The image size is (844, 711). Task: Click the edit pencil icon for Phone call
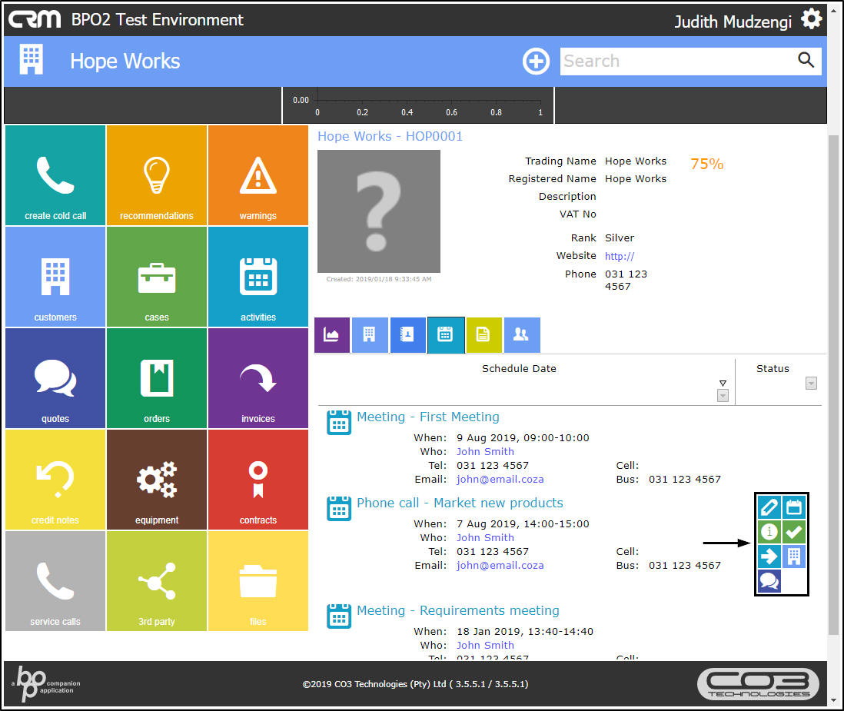(x=769, y=507)
